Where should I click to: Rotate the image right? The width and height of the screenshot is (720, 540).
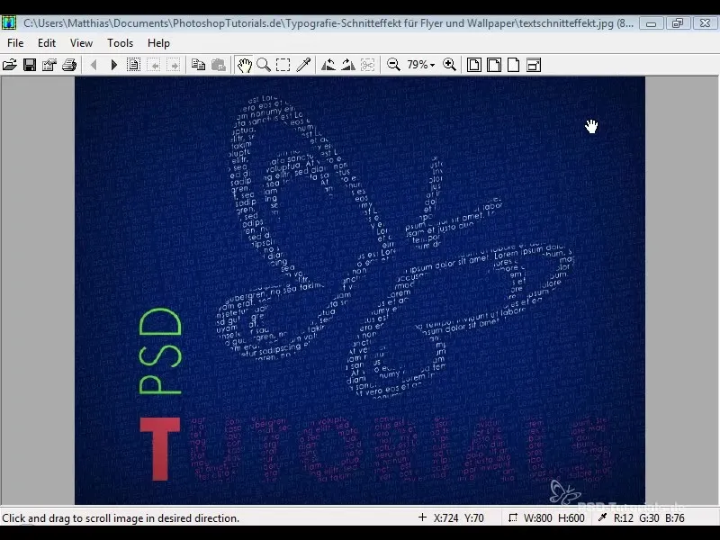(x=348, y=65)
